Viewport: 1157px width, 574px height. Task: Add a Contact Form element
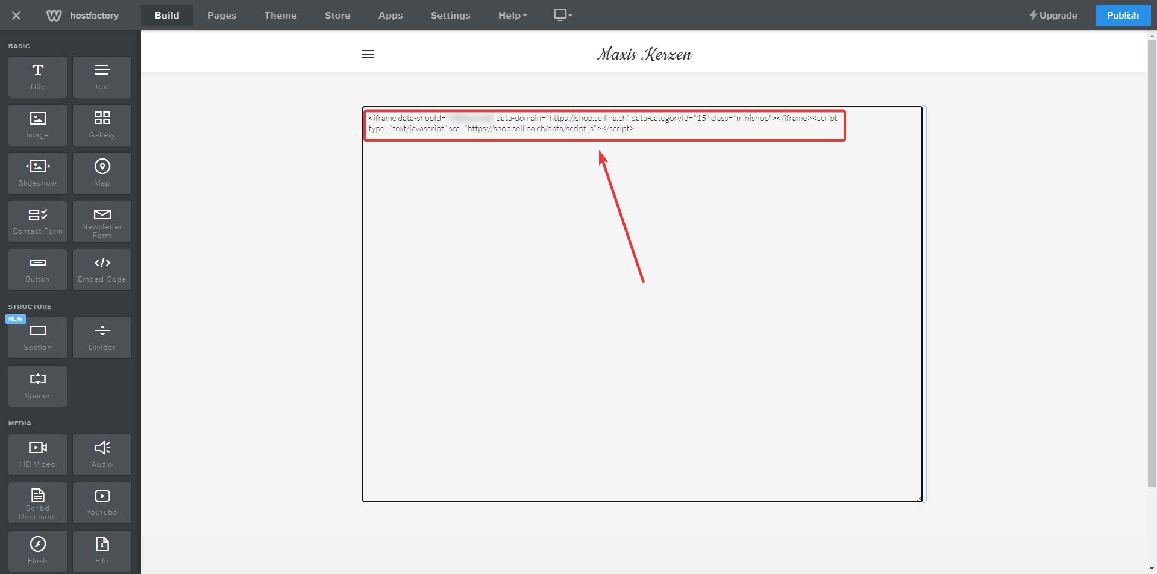click(x=37, y=222)
